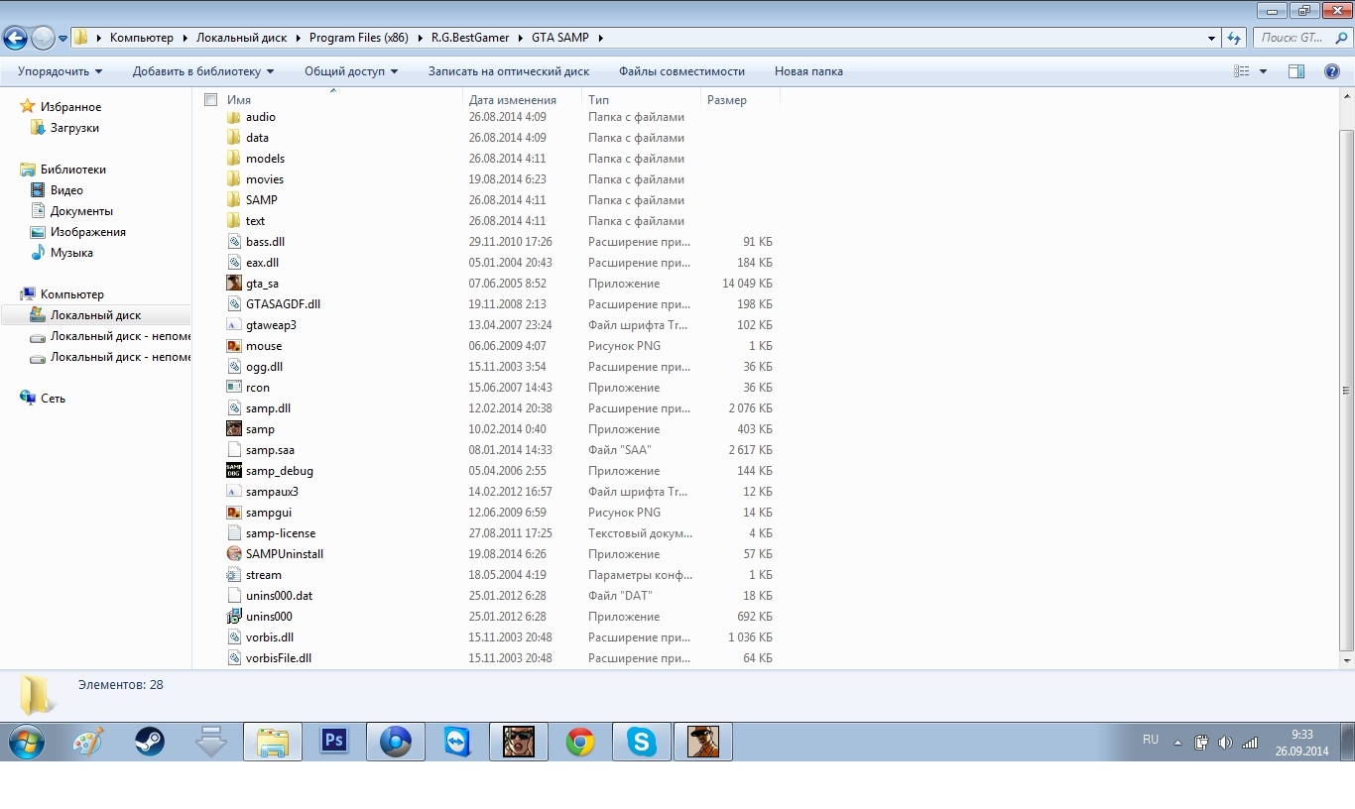The image size is (1355, 809).
Task: Click the Новая папка button
Action: tap(808, 71)
